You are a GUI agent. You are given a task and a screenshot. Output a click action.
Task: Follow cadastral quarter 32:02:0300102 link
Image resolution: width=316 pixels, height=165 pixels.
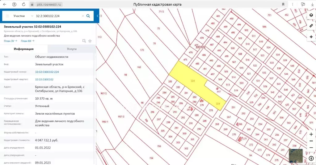44,79
